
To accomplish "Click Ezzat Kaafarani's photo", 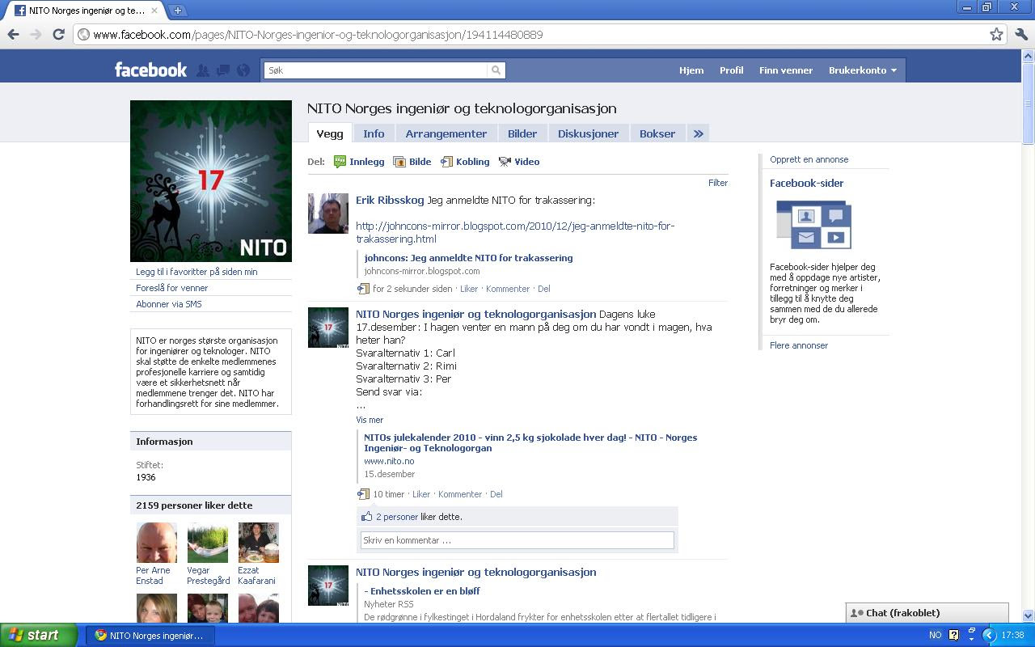I will point(259,543).
